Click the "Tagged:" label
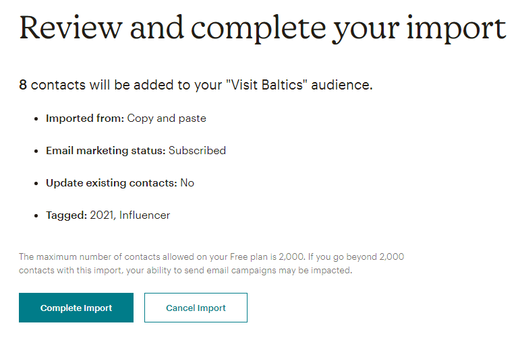Screen dimensions: 520x344 click(x=66, y=215)
